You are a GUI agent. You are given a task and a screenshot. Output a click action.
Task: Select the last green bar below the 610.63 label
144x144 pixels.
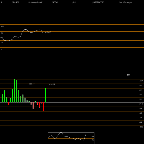(x=46, y=95)
